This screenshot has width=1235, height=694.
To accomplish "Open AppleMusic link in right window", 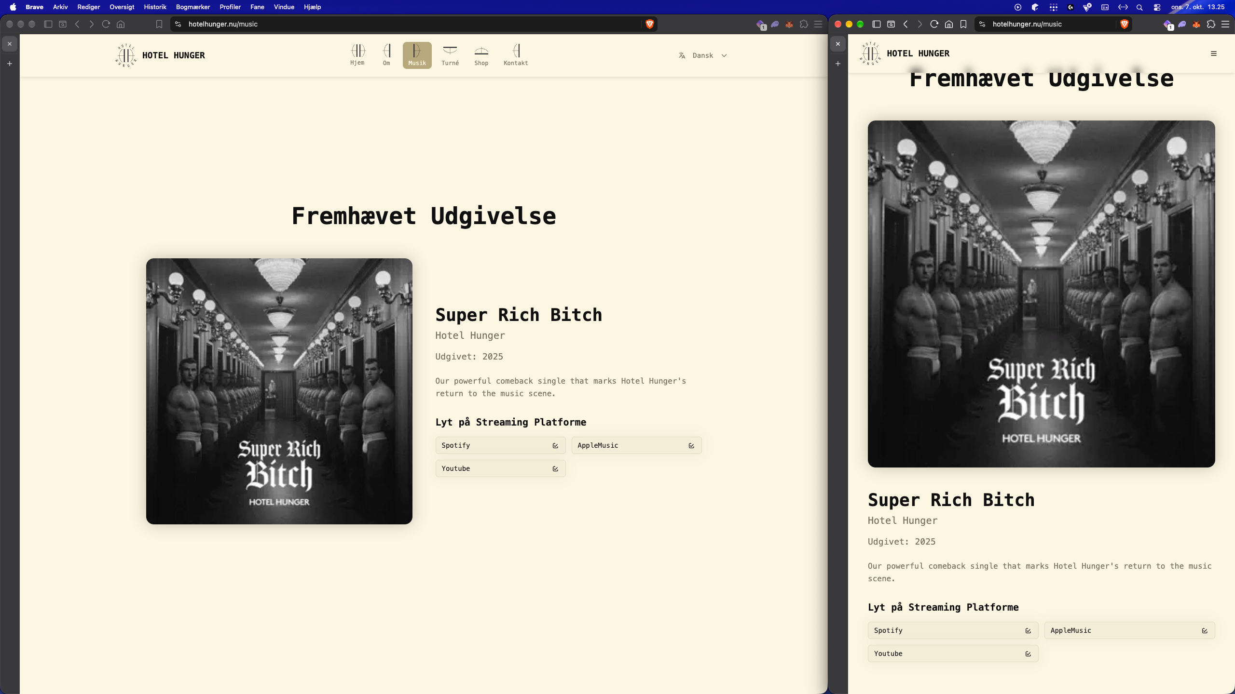I will pyautogui.click(x=1129, y=630).
